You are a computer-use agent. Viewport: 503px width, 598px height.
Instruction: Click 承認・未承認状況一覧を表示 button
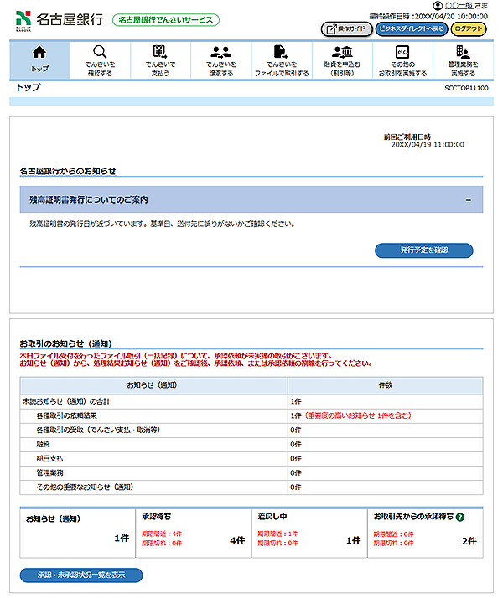click(81, 575)
